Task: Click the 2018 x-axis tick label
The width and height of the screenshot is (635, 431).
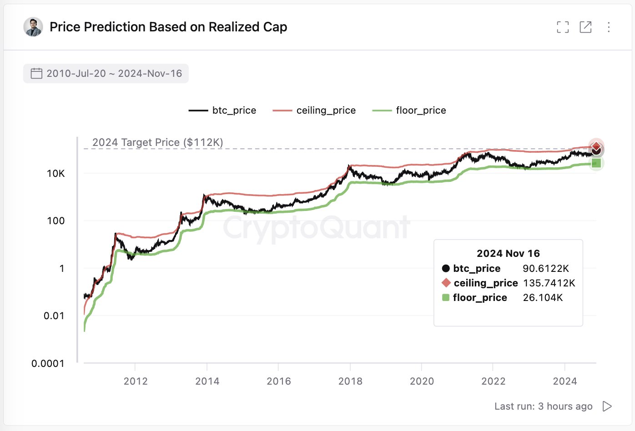Action: tap(350, 381)
